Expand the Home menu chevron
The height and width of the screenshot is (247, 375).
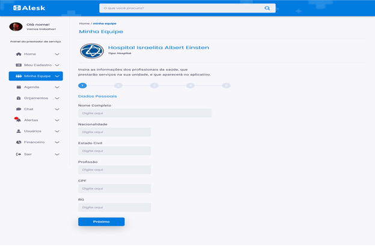pos(57,54)
